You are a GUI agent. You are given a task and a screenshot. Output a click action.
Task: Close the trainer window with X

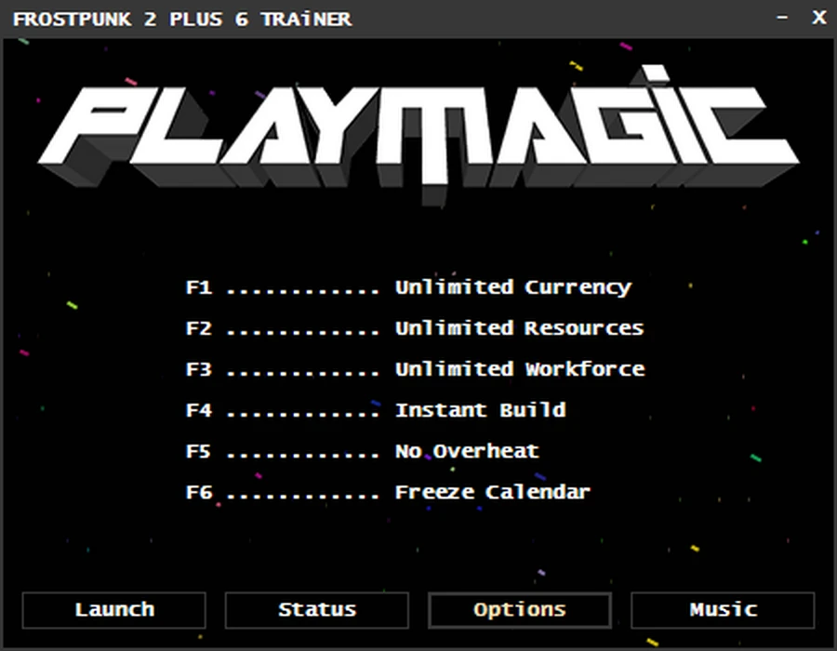pyautogui.click(x=818, y=18)
